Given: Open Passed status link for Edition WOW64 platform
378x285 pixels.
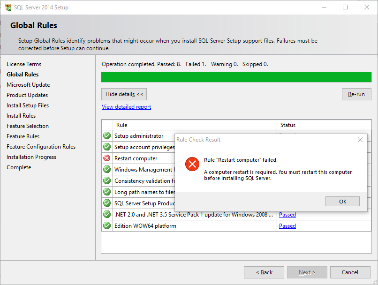Looking at the screenshot, I should point(287,226).
